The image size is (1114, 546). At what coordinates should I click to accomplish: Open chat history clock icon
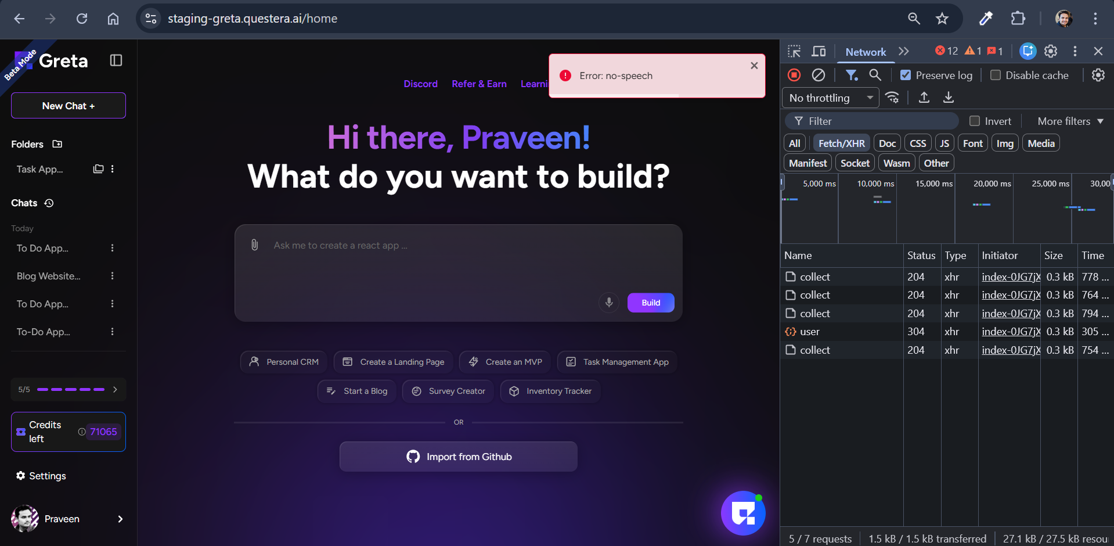(49, 203)
